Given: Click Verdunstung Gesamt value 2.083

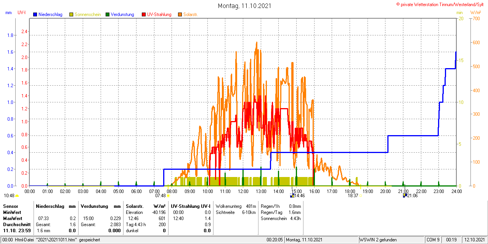Looking at the screenshot, I should click(x=115, y=225).
